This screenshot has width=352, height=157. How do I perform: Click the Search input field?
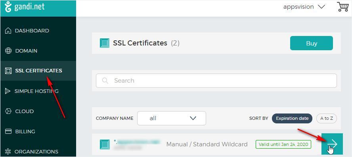click(216, 81)
